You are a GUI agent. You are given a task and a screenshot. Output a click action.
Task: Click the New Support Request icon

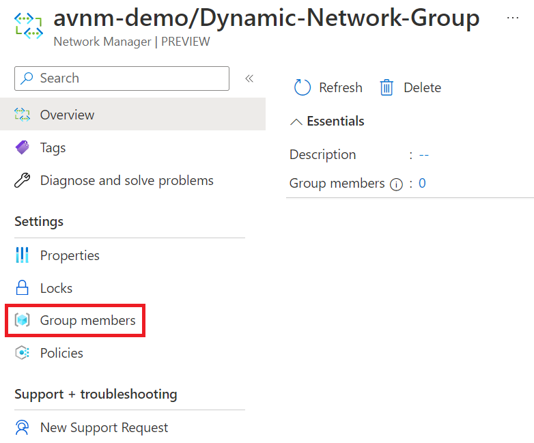[x=22, y=427]
